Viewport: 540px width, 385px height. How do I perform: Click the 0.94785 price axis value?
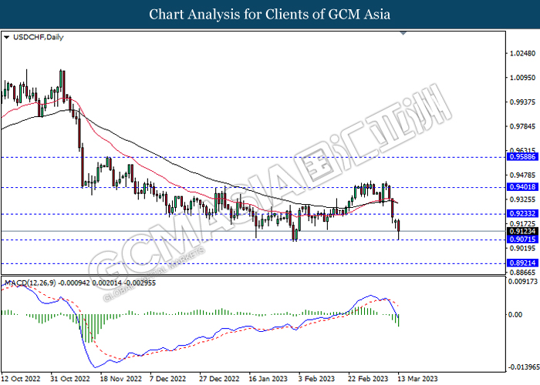pyautogui.click(x=522, y=176)
